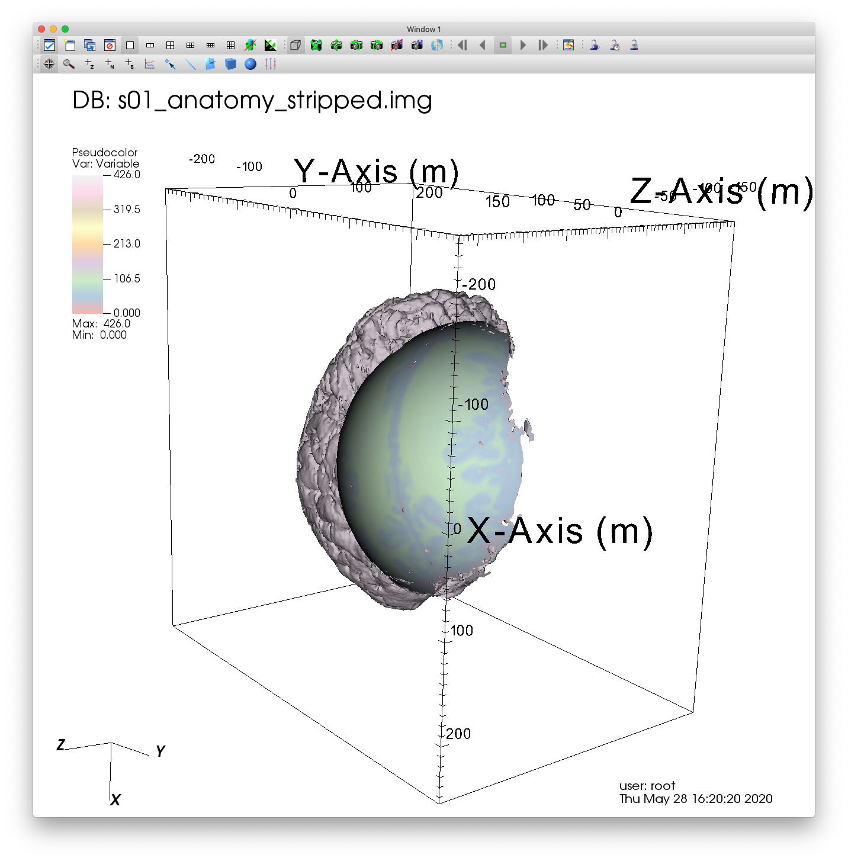
Task: Clear all plots with the crossed-cylinder icon
Action: (x=250, y=45)
